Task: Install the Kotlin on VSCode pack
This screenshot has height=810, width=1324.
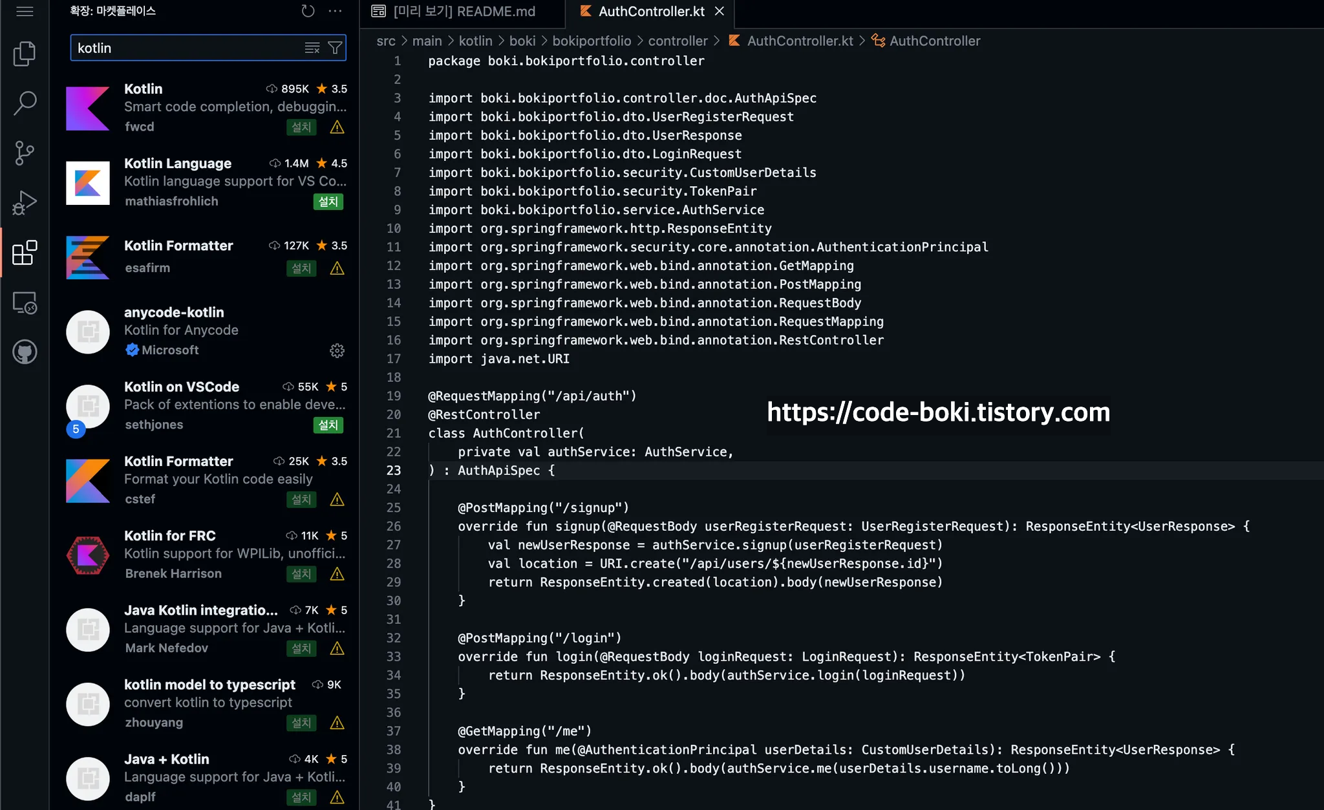Action: (x=328, y=425)
